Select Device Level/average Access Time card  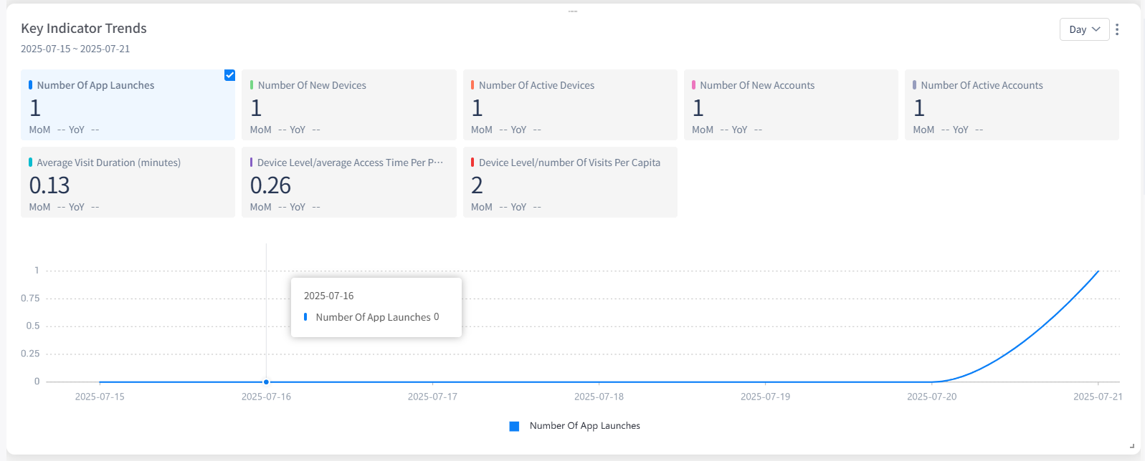pyautogui.click(x=348, y=182)
